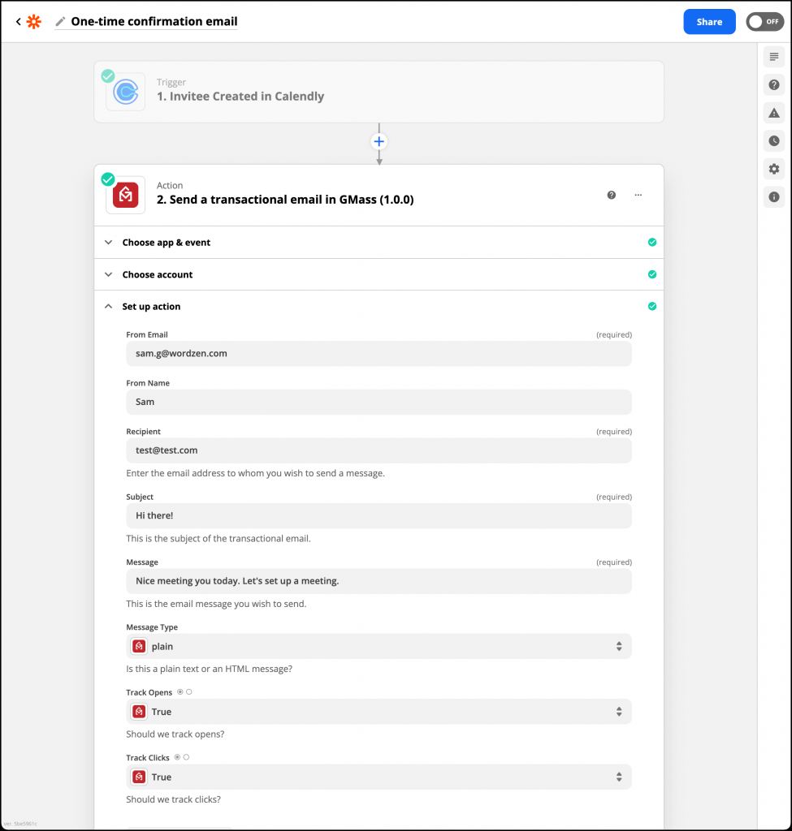Click the pencil icon to rename the Zap
This screenshot has height=831, width=792.
(61, 21)
